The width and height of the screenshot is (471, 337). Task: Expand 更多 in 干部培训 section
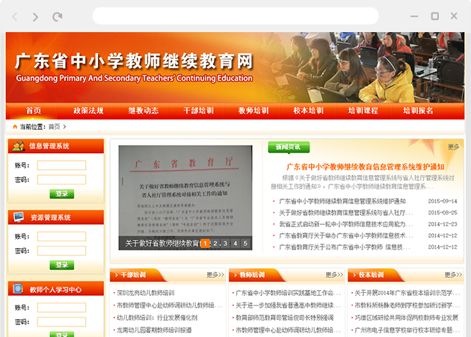coord(215,275)
